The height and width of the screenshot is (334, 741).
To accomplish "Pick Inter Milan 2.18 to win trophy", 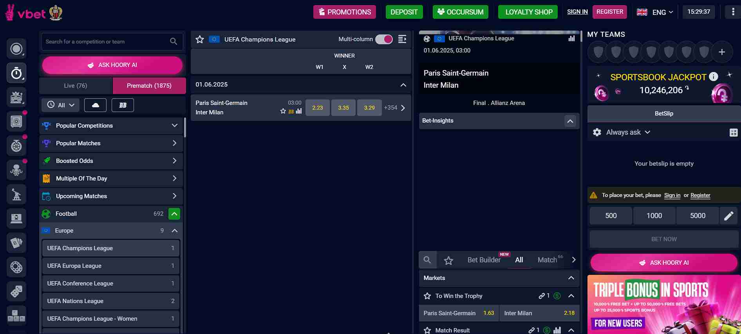I will point(539,313).
